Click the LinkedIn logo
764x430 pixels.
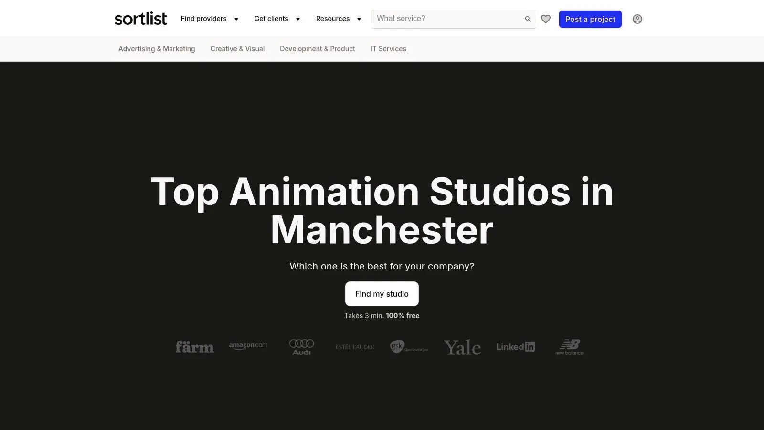[515, 347]
